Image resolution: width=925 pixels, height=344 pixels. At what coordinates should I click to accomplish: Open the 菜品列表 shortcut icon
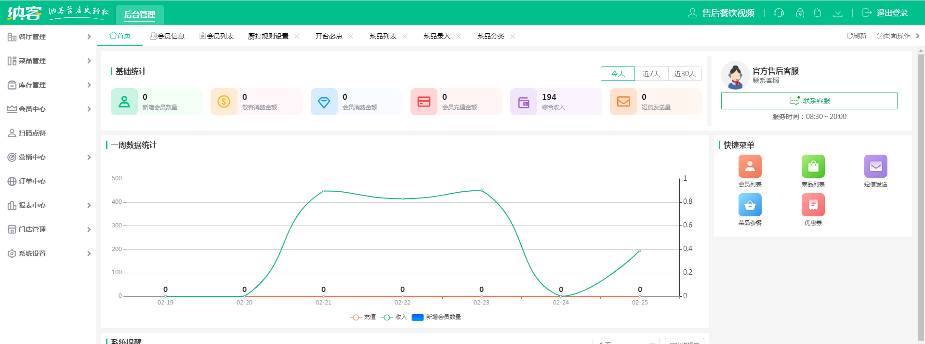[x=813, y=167]
